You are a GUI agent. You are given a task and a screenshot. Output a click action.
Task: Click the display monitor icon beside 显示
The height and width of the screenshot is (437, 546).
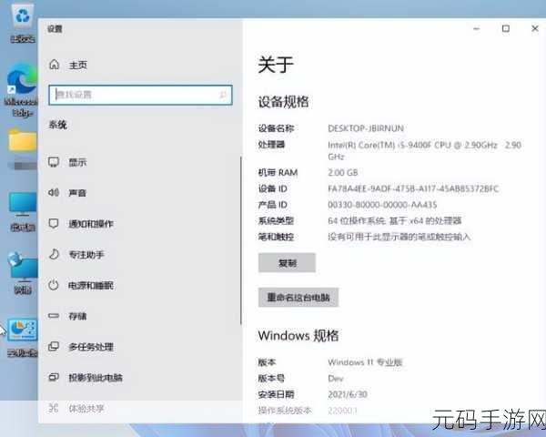click(x=54, y=162)
